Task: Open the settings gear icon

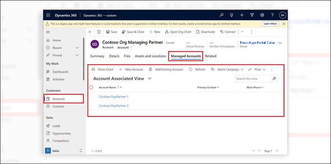Action: (262, 15)
